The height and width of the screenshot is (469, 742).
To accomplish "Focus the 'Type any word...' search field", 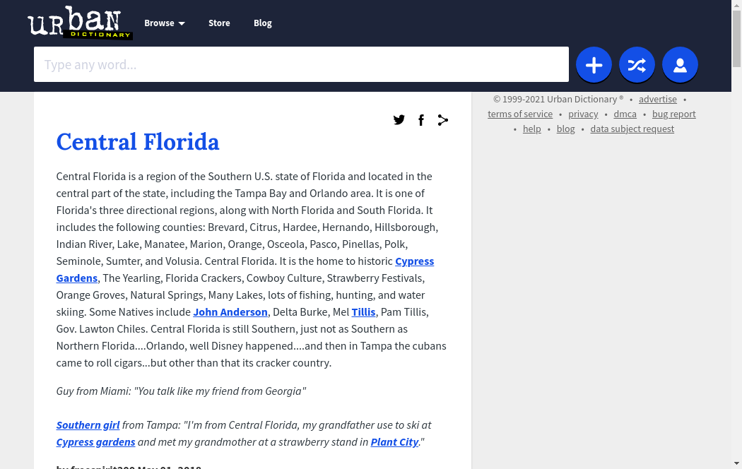I will point(301,64).
